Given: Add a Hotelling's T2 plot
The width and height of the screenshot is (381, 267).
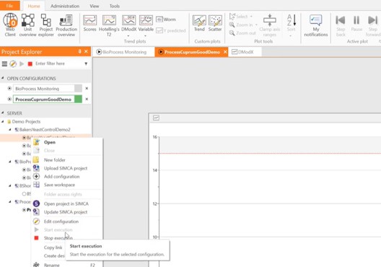Looking at the screenshot, I should pyautogui.click(x=109, y=25).
